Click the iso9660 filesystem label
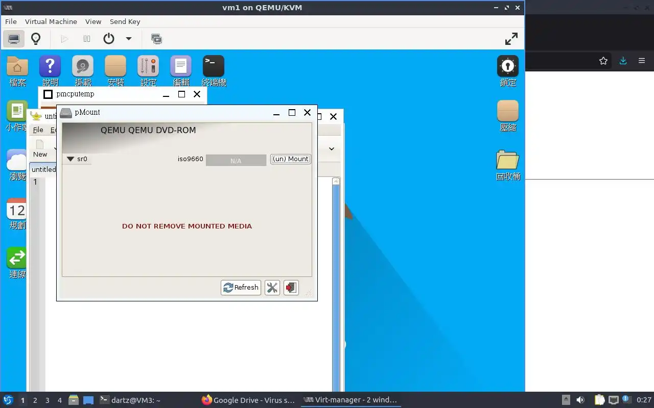654x408 pixels. click(191, 159)
